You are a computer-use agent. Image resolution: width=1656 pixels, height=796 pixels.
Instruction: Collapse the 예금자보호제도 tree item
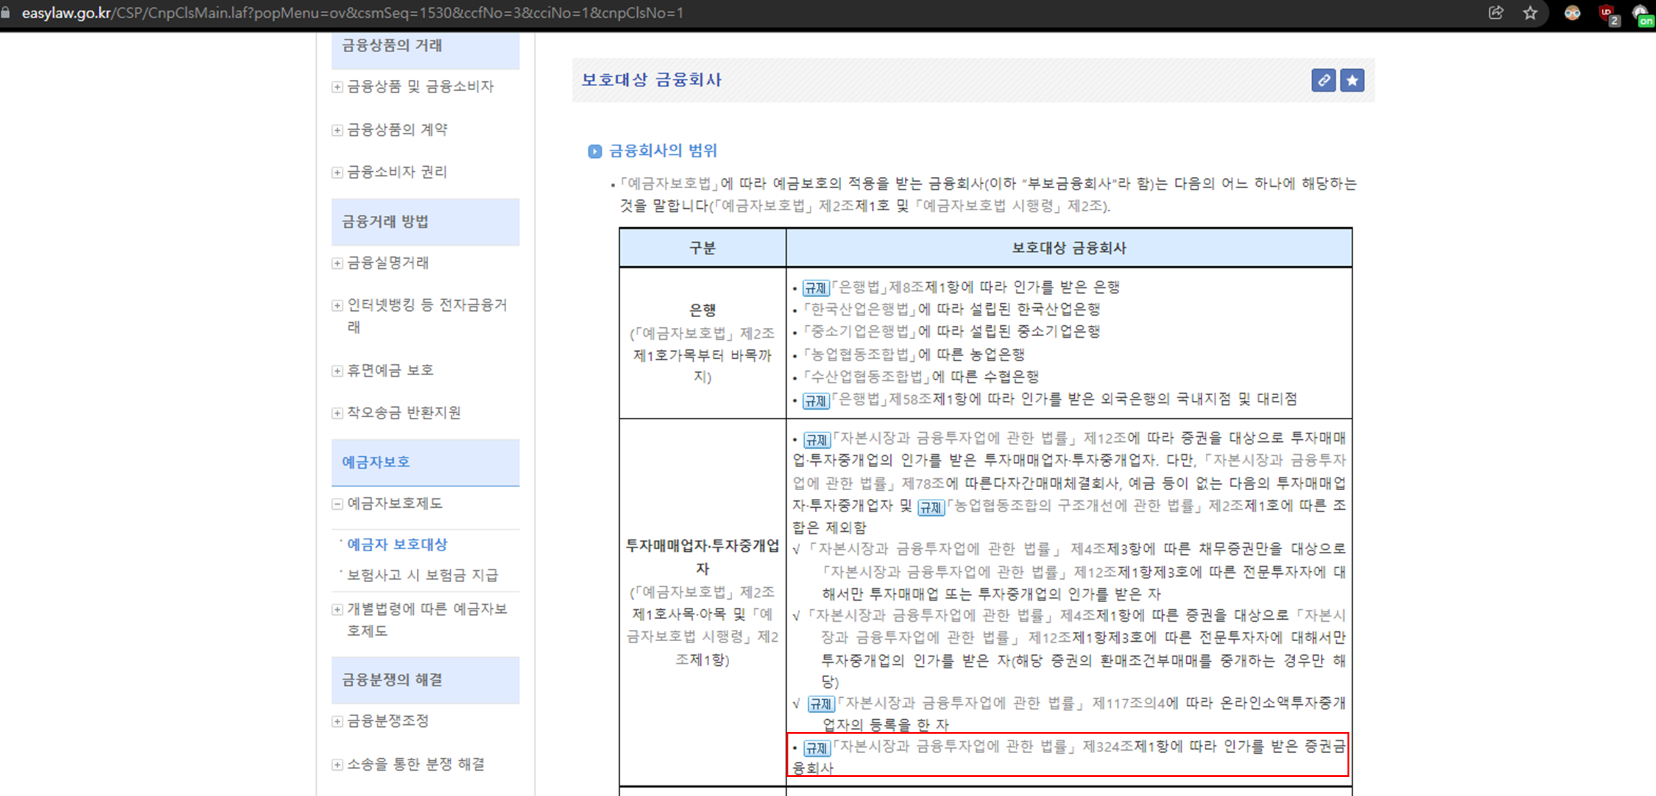click(x=337, y=503)
